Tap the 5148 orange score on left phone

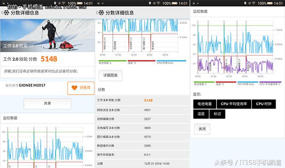coord(49,59)
